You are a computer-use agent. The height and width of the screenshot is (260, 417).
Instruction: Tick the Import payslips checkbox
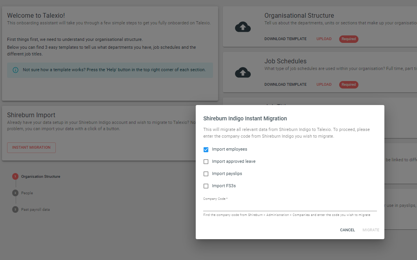(206, 174)
